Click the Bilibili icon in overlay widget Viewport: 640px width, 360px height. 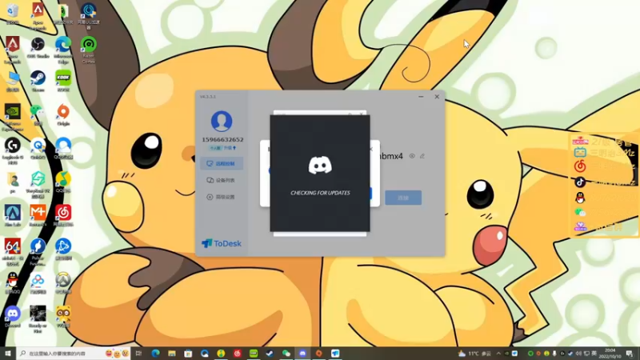580,153
